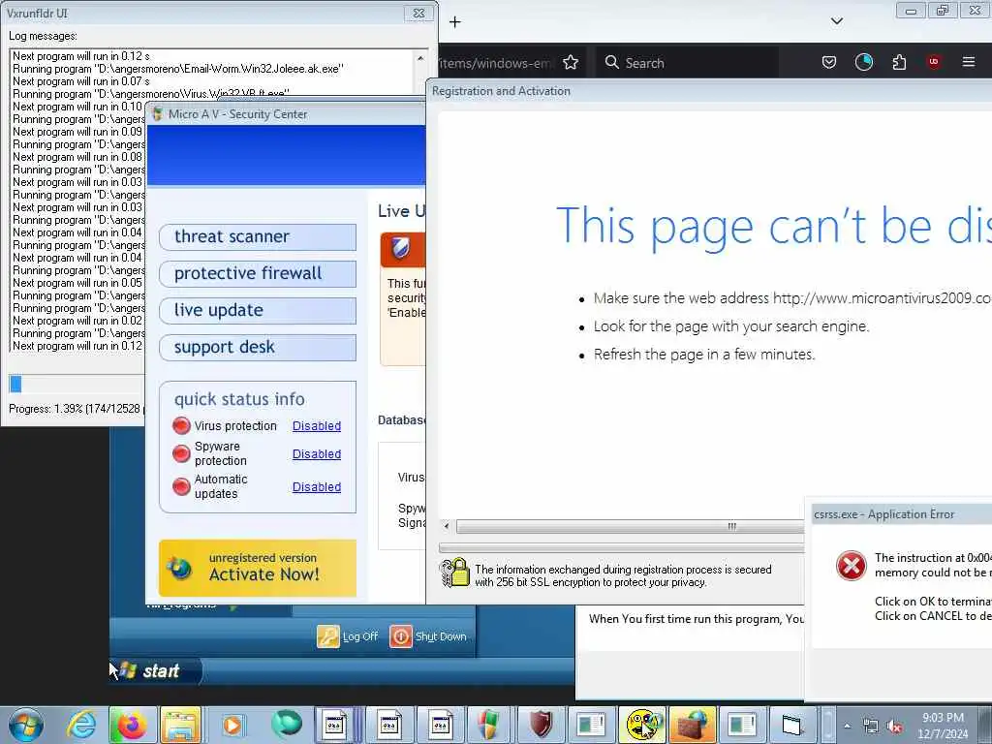Click Disabled link for Automatic updates

(x=317, y=486)
